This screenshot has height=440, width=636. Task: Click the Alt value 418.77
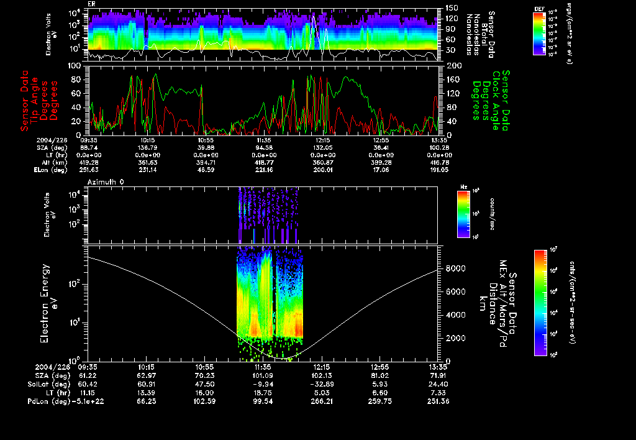point(264,162)
